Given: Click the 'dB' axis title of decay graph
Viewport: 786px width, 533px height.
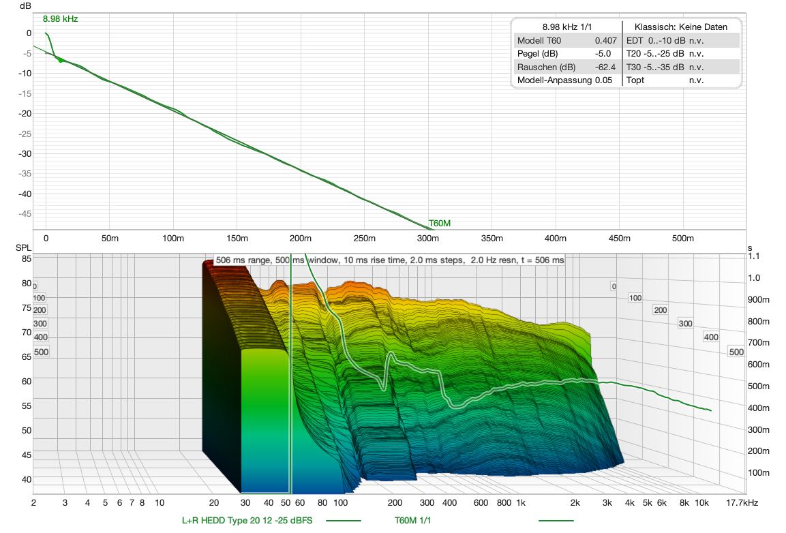Looking at the screenshot, I should (x=25, y=6).
